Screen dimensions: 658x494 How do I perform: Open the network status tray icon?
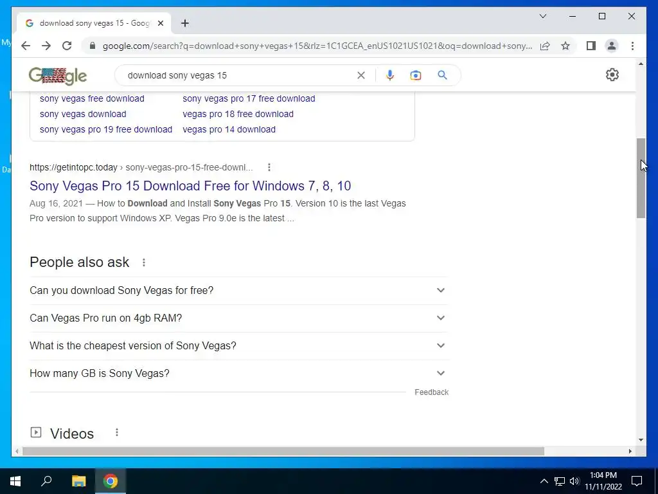560,481
